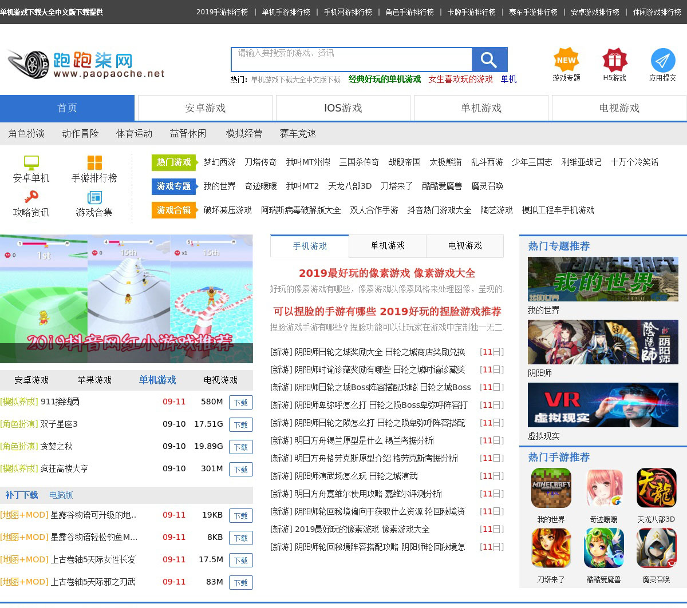This screenshot has width=687, height=608.
Task: Switch to 苹果游戏 download list tab
Action: 94,380
